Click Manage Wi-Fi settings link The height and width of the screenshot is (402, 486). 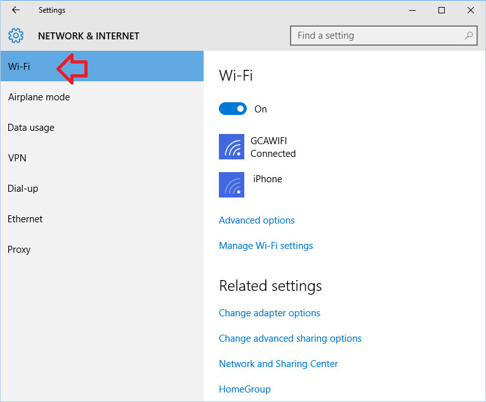pyautogui.click(x=266, y=246)
